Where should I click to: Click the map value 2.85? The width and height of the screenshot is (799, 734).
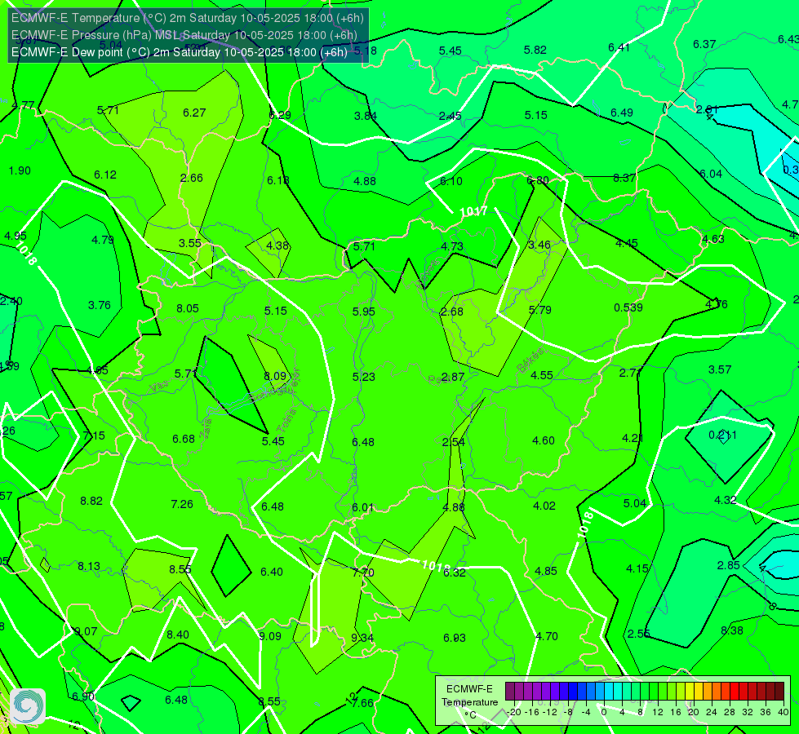(728, 565)
